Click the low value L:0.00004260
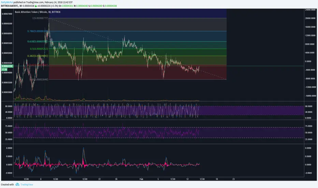318x188 pixels. point(96,6)
